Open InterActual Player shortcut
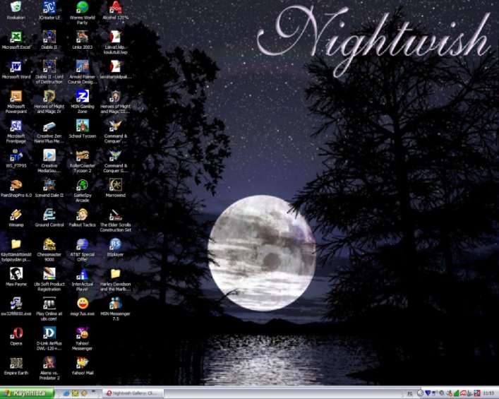Screen dimensions: 499x399 (x=82, y=273)
